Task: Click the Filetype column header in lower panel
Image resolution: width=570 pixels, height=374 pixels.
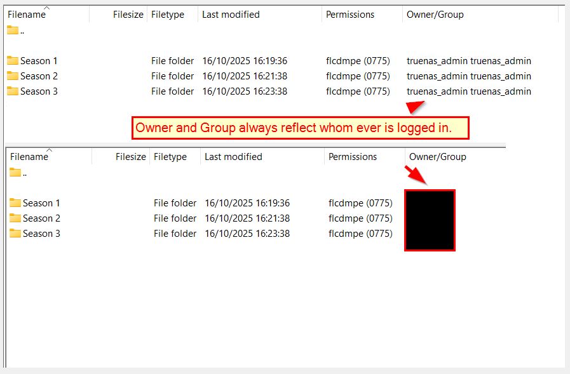Action: [x=170, y=157]
